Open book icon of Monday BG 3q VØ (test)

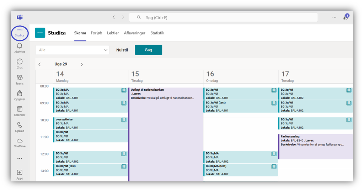point(124,166)
